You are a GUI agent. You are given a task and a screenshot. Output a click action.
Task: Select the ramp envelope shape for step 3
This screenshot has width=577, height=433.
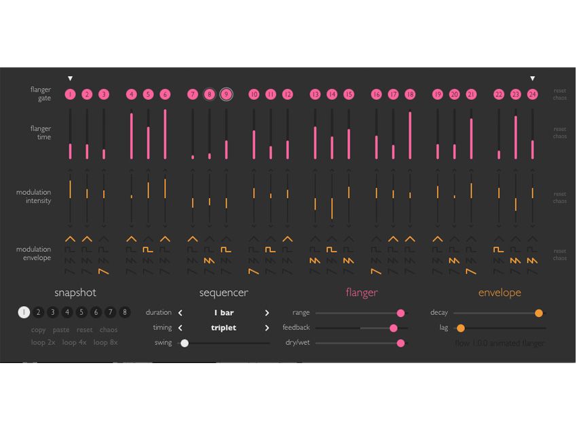(103, 271)
